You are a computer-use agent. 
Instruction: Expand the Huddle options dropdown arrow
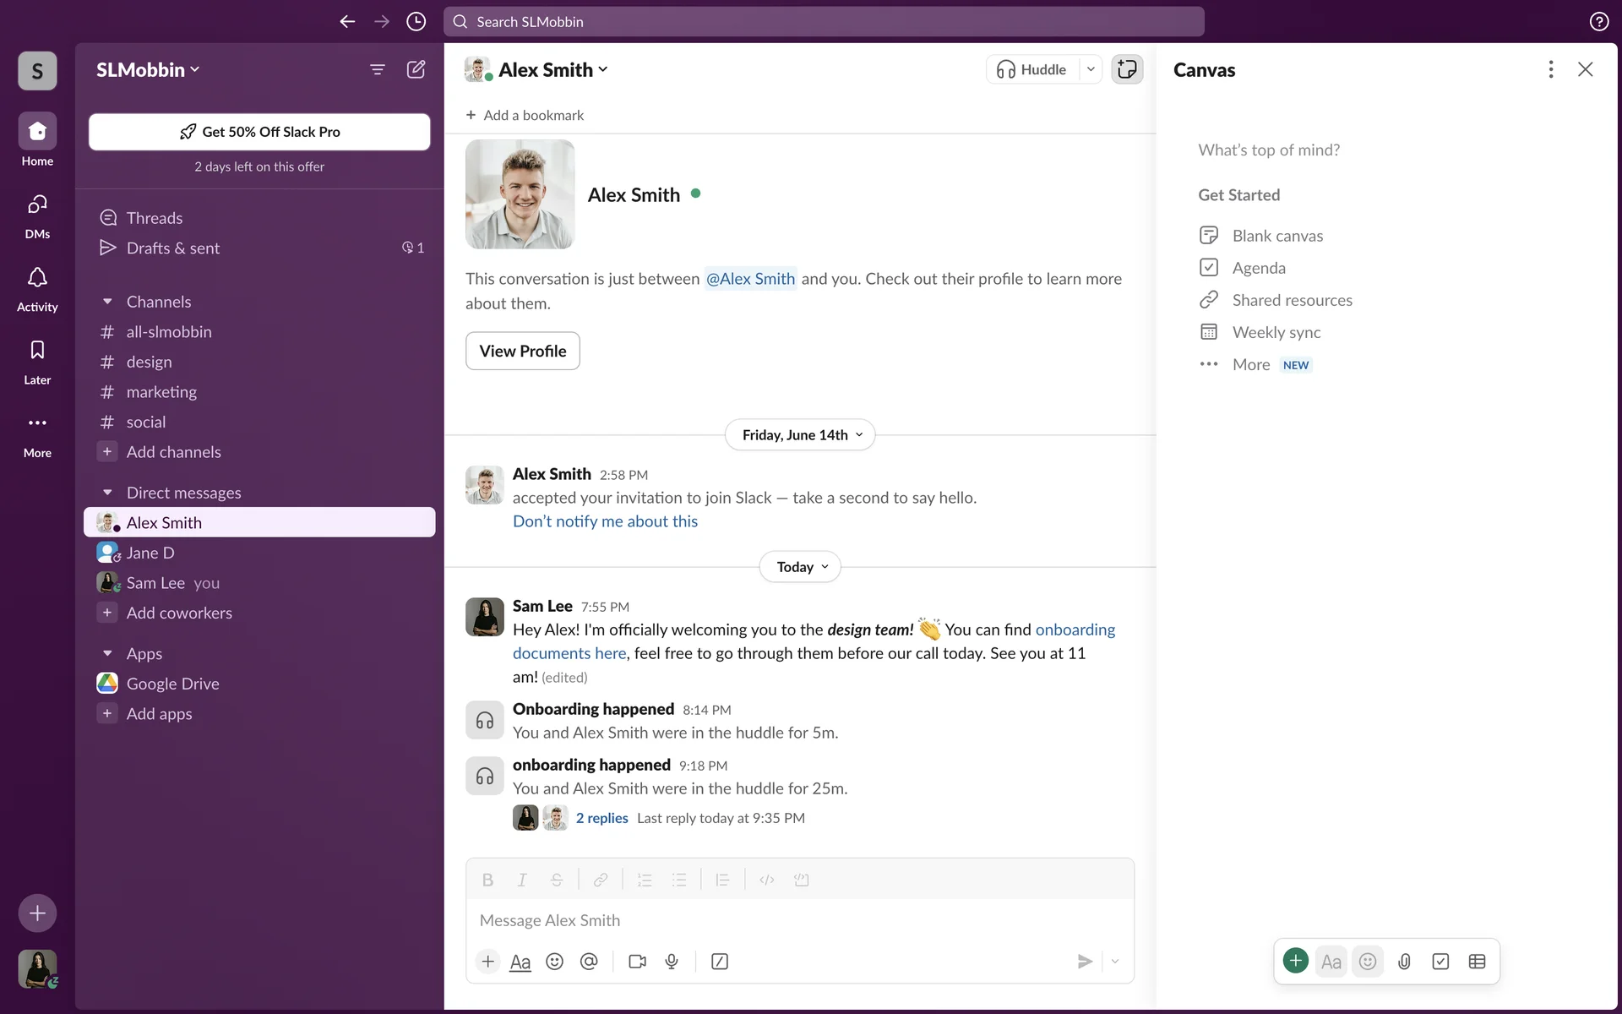[x=1091, y=69]
